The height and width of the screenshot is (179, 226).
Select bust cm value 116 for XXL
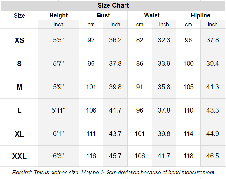pyautogui.click(x=91, y=156)
